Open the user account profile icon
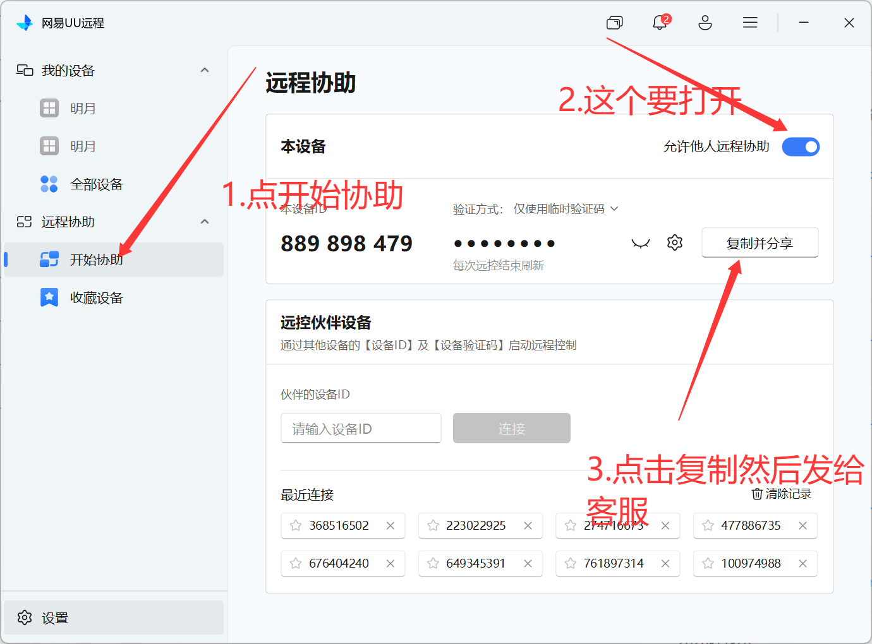 [705, 23]
